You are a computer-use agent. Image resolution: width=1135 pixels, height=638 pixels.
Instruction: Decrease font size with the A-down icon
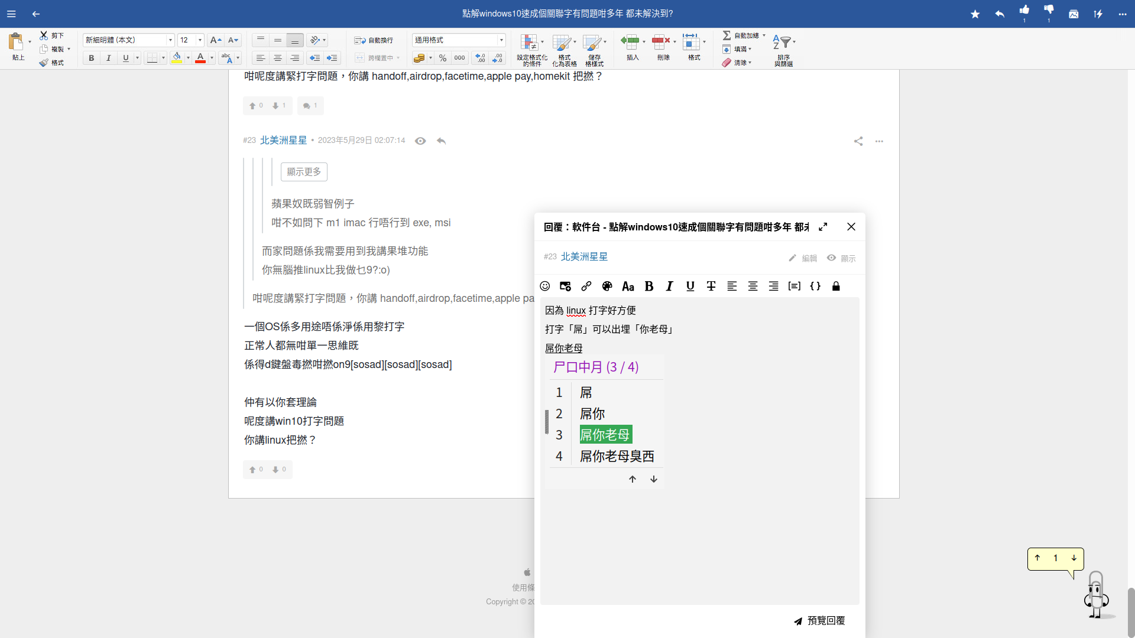tap(234, 40)
